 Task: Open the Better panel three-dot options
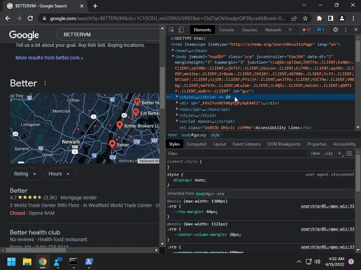tap(45, 83)
